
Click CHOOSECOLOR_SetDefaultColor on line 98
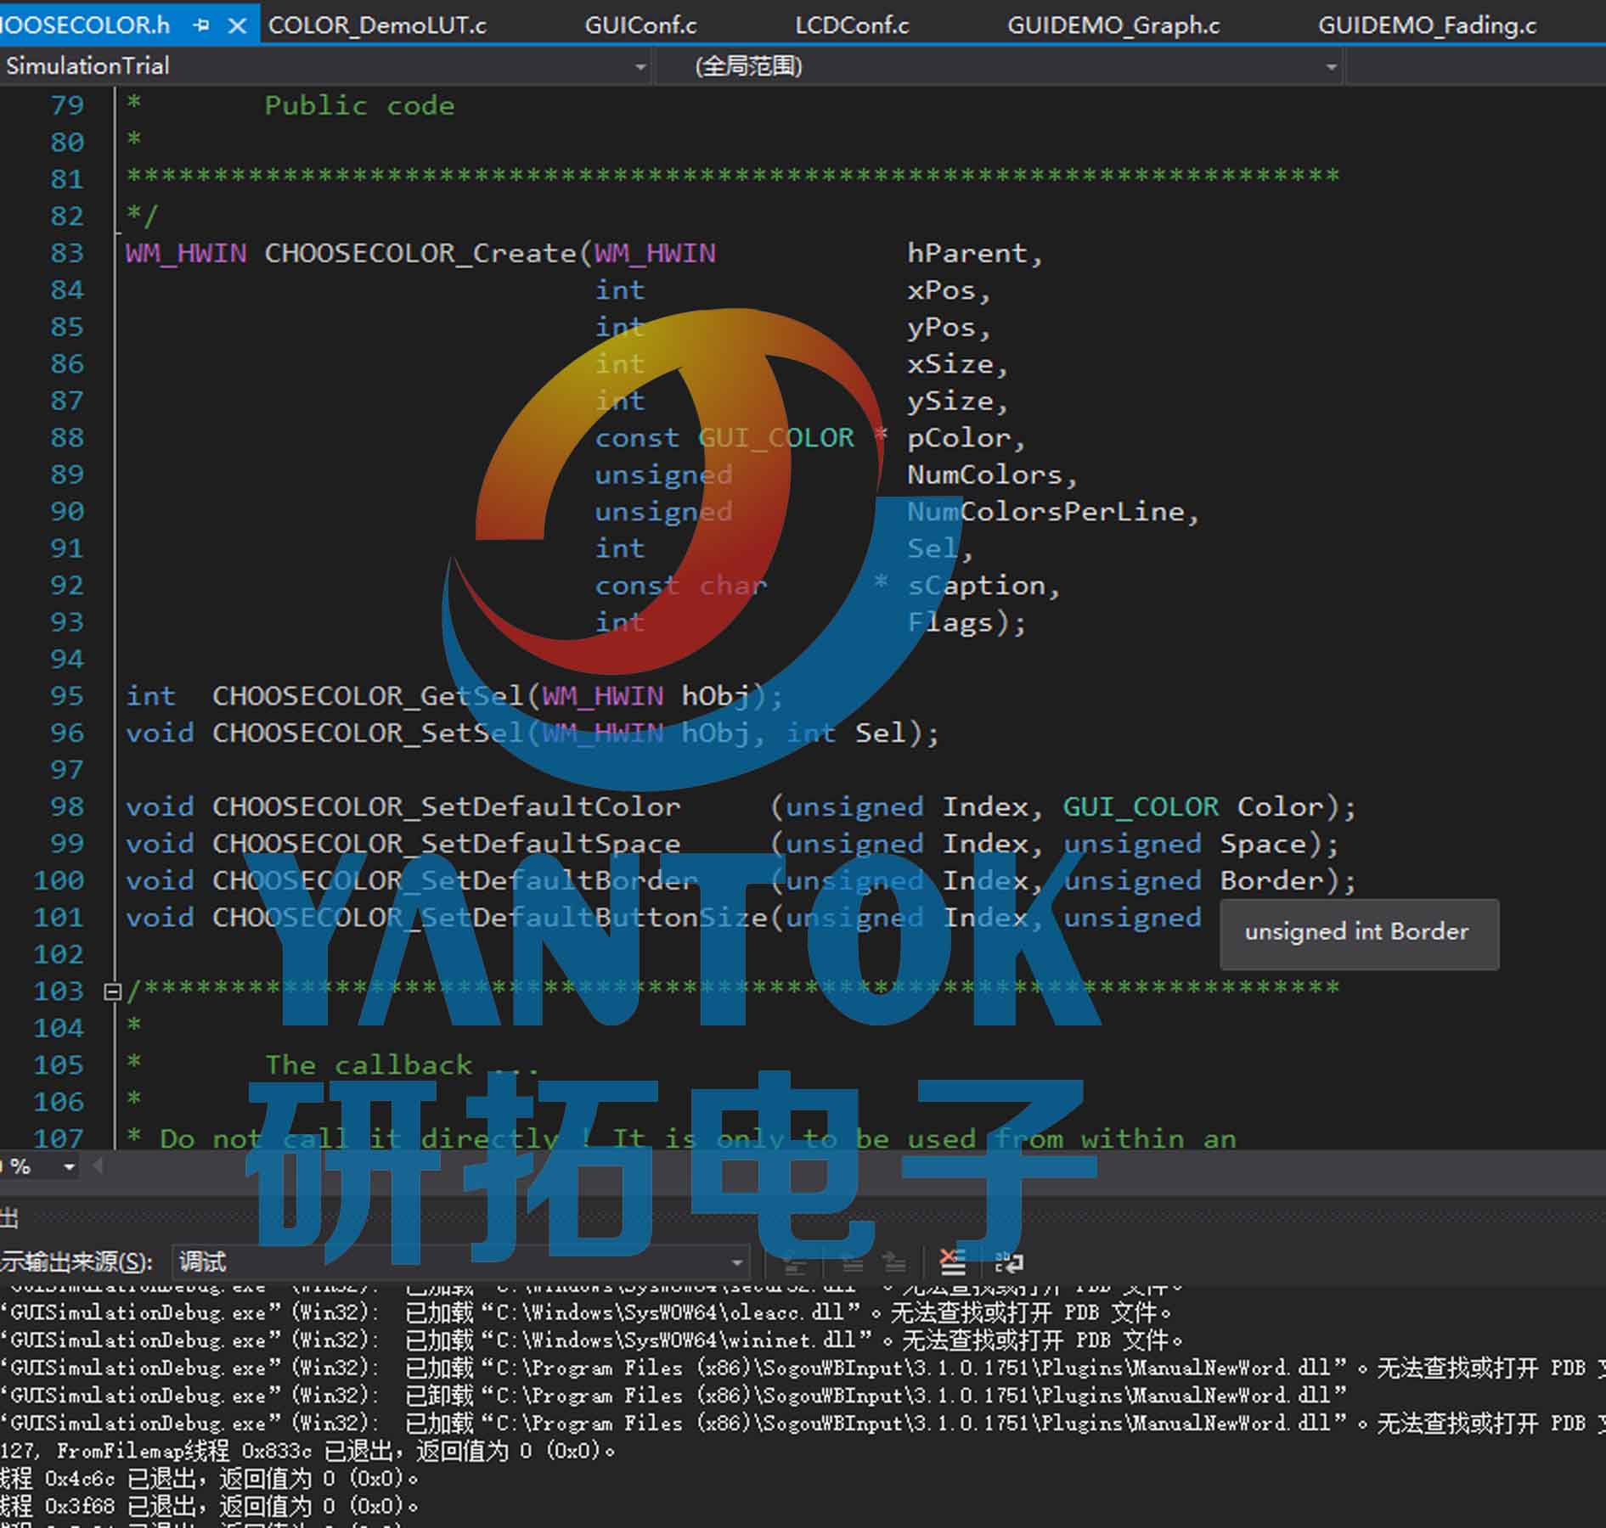coord(446,806)
